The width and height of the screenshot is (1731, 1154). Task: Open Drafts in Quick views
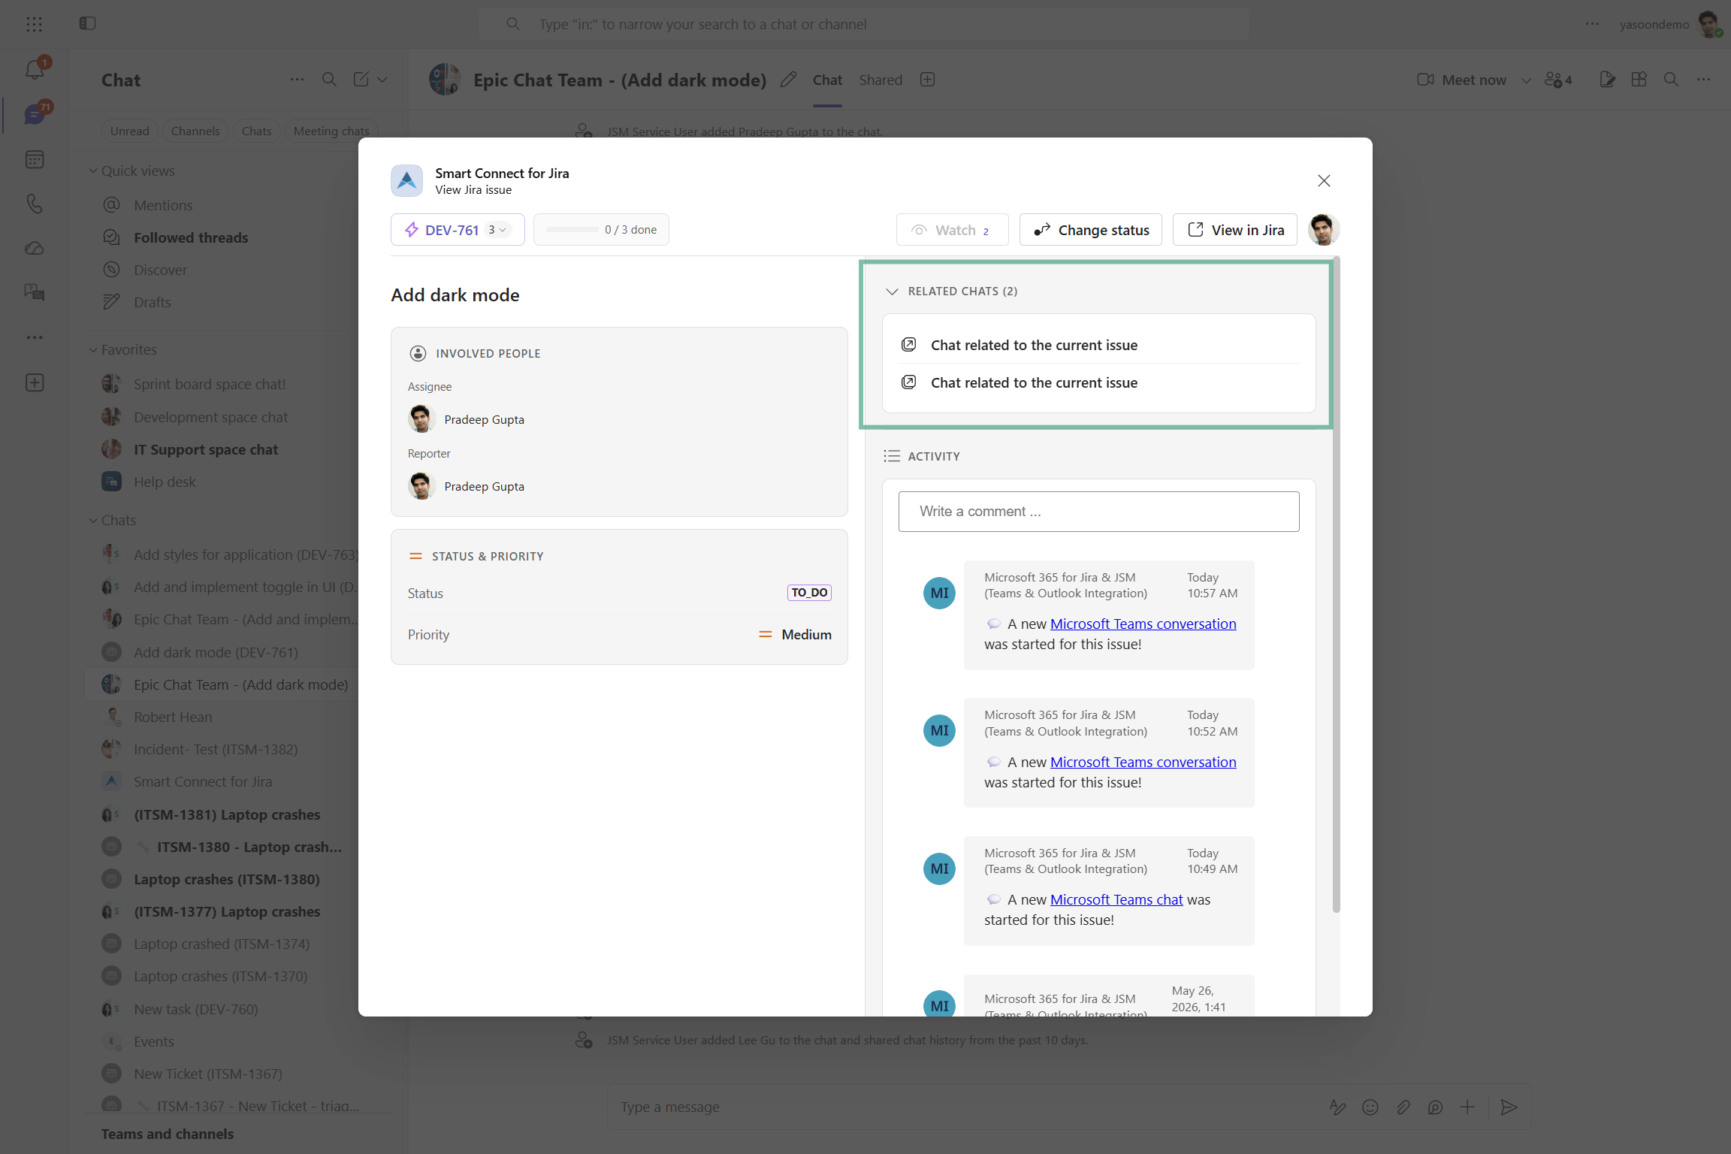point(153,302)
